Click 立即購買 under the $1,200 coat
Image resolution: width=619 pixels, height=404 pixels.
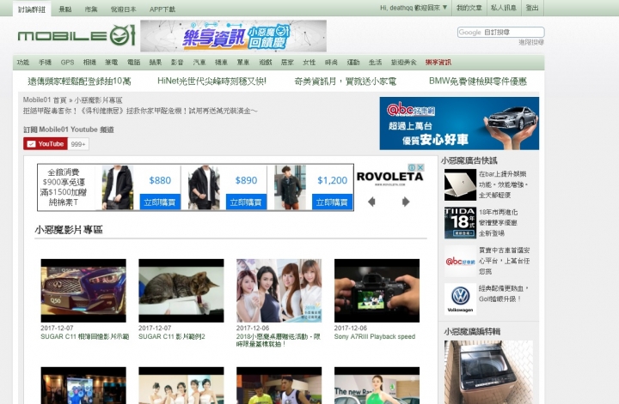[332, 202]
